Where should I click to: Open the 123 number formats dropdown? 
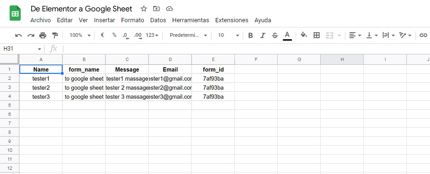pyautogui.click(x=152, y=35)
